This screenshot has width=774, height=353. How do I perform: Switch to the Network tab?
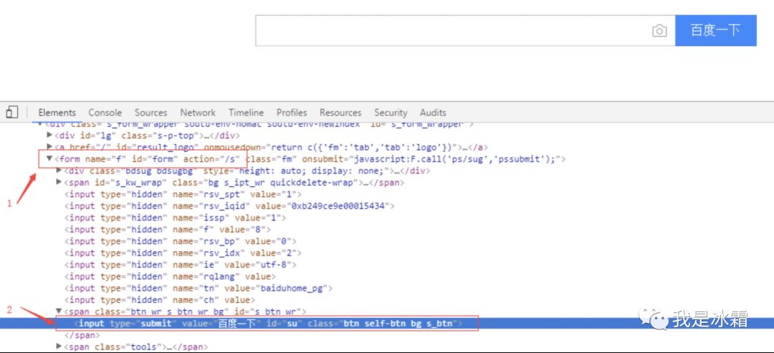(x=198, y=112)
